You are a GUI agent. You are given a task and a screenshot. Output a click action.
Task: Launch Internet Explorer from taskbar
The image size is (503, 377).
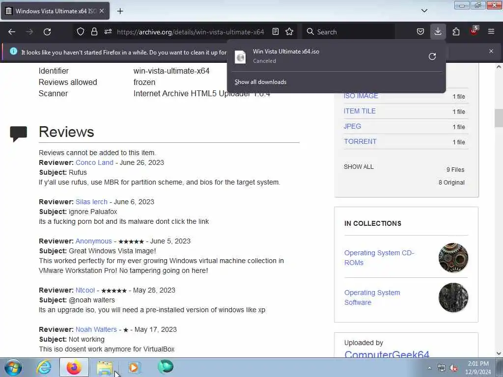(44, 367)
